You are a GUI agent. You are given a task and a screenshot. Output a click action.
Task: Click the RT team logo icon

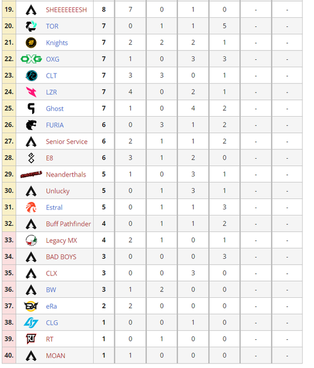pyautogui.click(x=31, y=339)
